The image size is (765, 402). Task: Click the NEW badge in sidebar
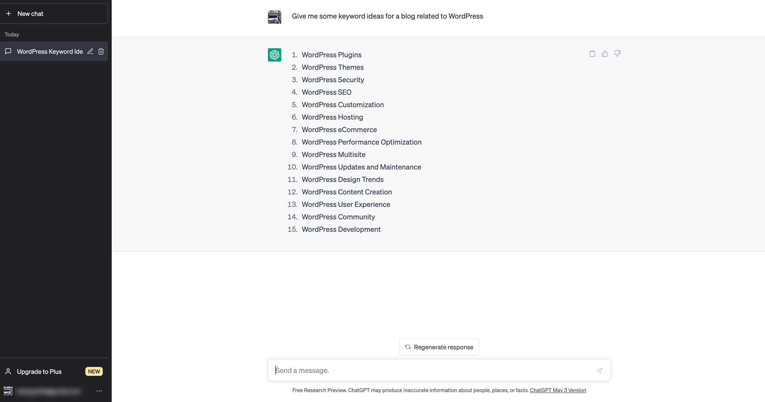click(94, 371)
